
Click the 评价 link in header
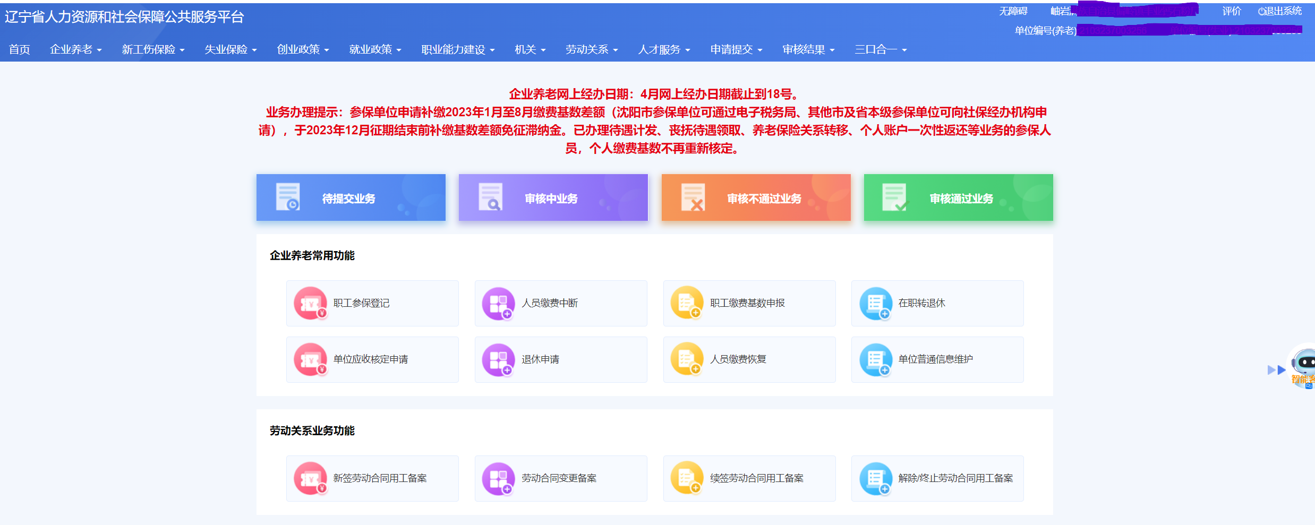click(x=1232, y=11)
